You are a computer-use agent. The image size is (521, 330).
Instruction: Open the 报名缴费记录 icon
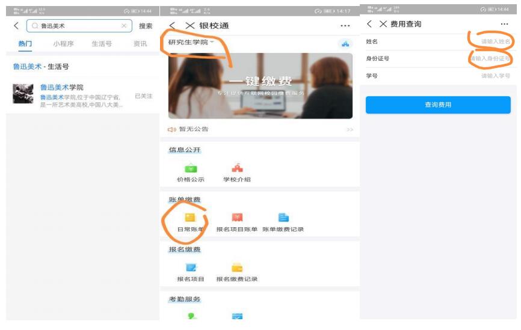tap(236, 268)
